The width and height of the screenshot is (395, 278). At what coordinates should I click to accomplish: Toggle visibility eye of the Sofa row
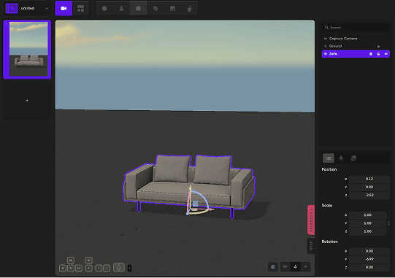tap(386, 54)
